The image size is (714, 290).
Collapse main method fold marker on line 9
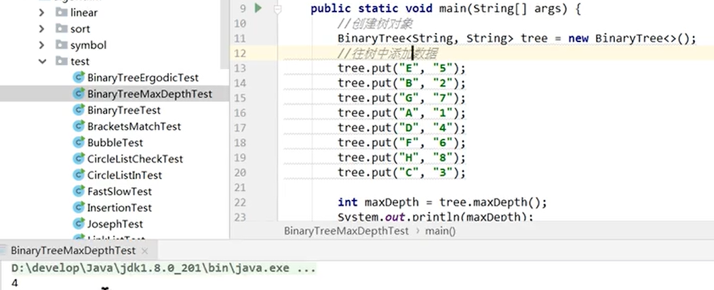click(x=277, y=9)
